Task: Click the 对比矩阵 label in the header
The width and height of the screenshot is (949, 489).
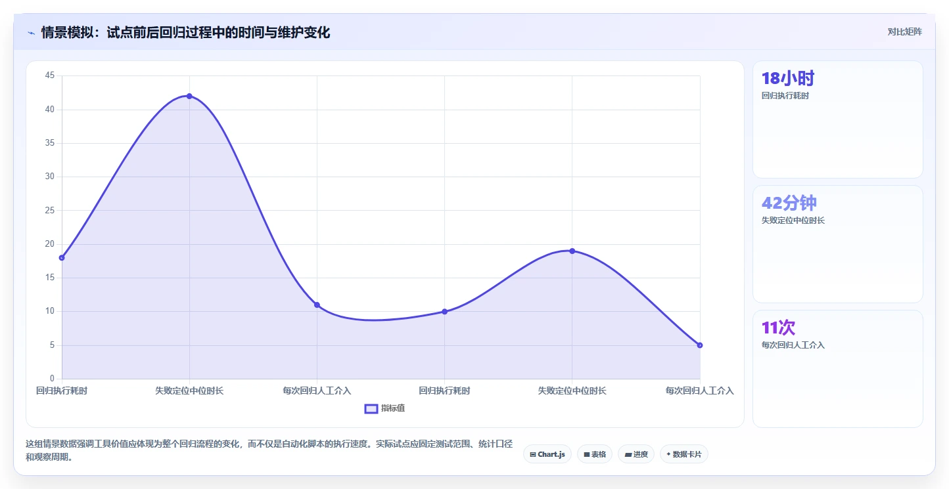Action: tap(904, 32)
